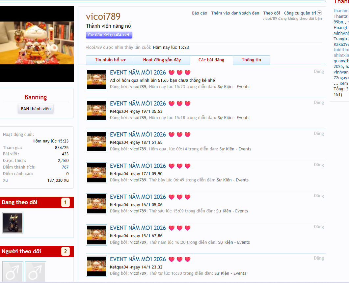Open the avatar under Đang theo dõi
Screen dimensions: 349x283
click(13, 223)
